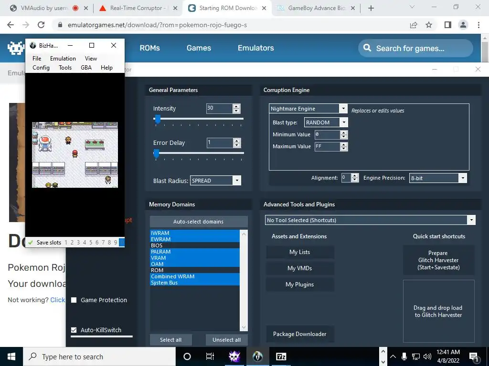Deselect PALRAM memory domain

point(195,252)
